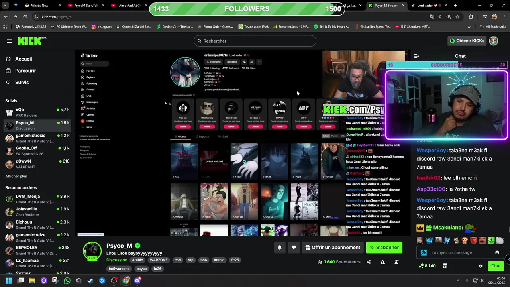Select xQc in followed channels

point(37,112)
